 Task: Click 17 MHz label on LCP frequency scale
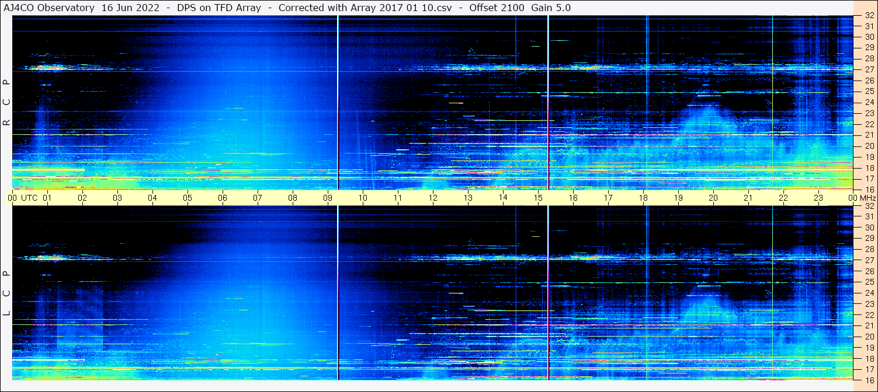point(869,369)
